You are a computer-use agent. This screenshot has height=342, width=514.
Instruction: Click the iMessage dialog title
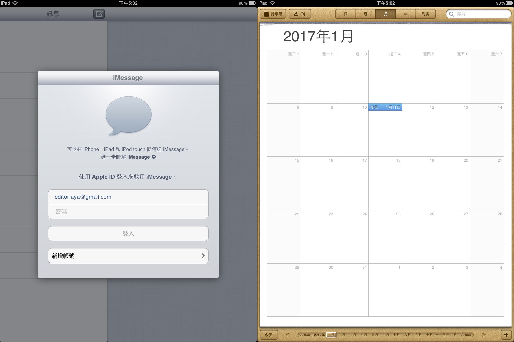128,78
